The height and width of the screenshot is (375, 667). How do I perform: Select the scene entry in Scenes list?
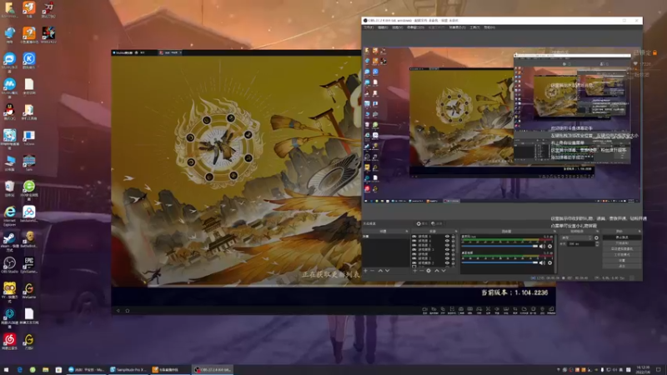(x=386, y=237)
